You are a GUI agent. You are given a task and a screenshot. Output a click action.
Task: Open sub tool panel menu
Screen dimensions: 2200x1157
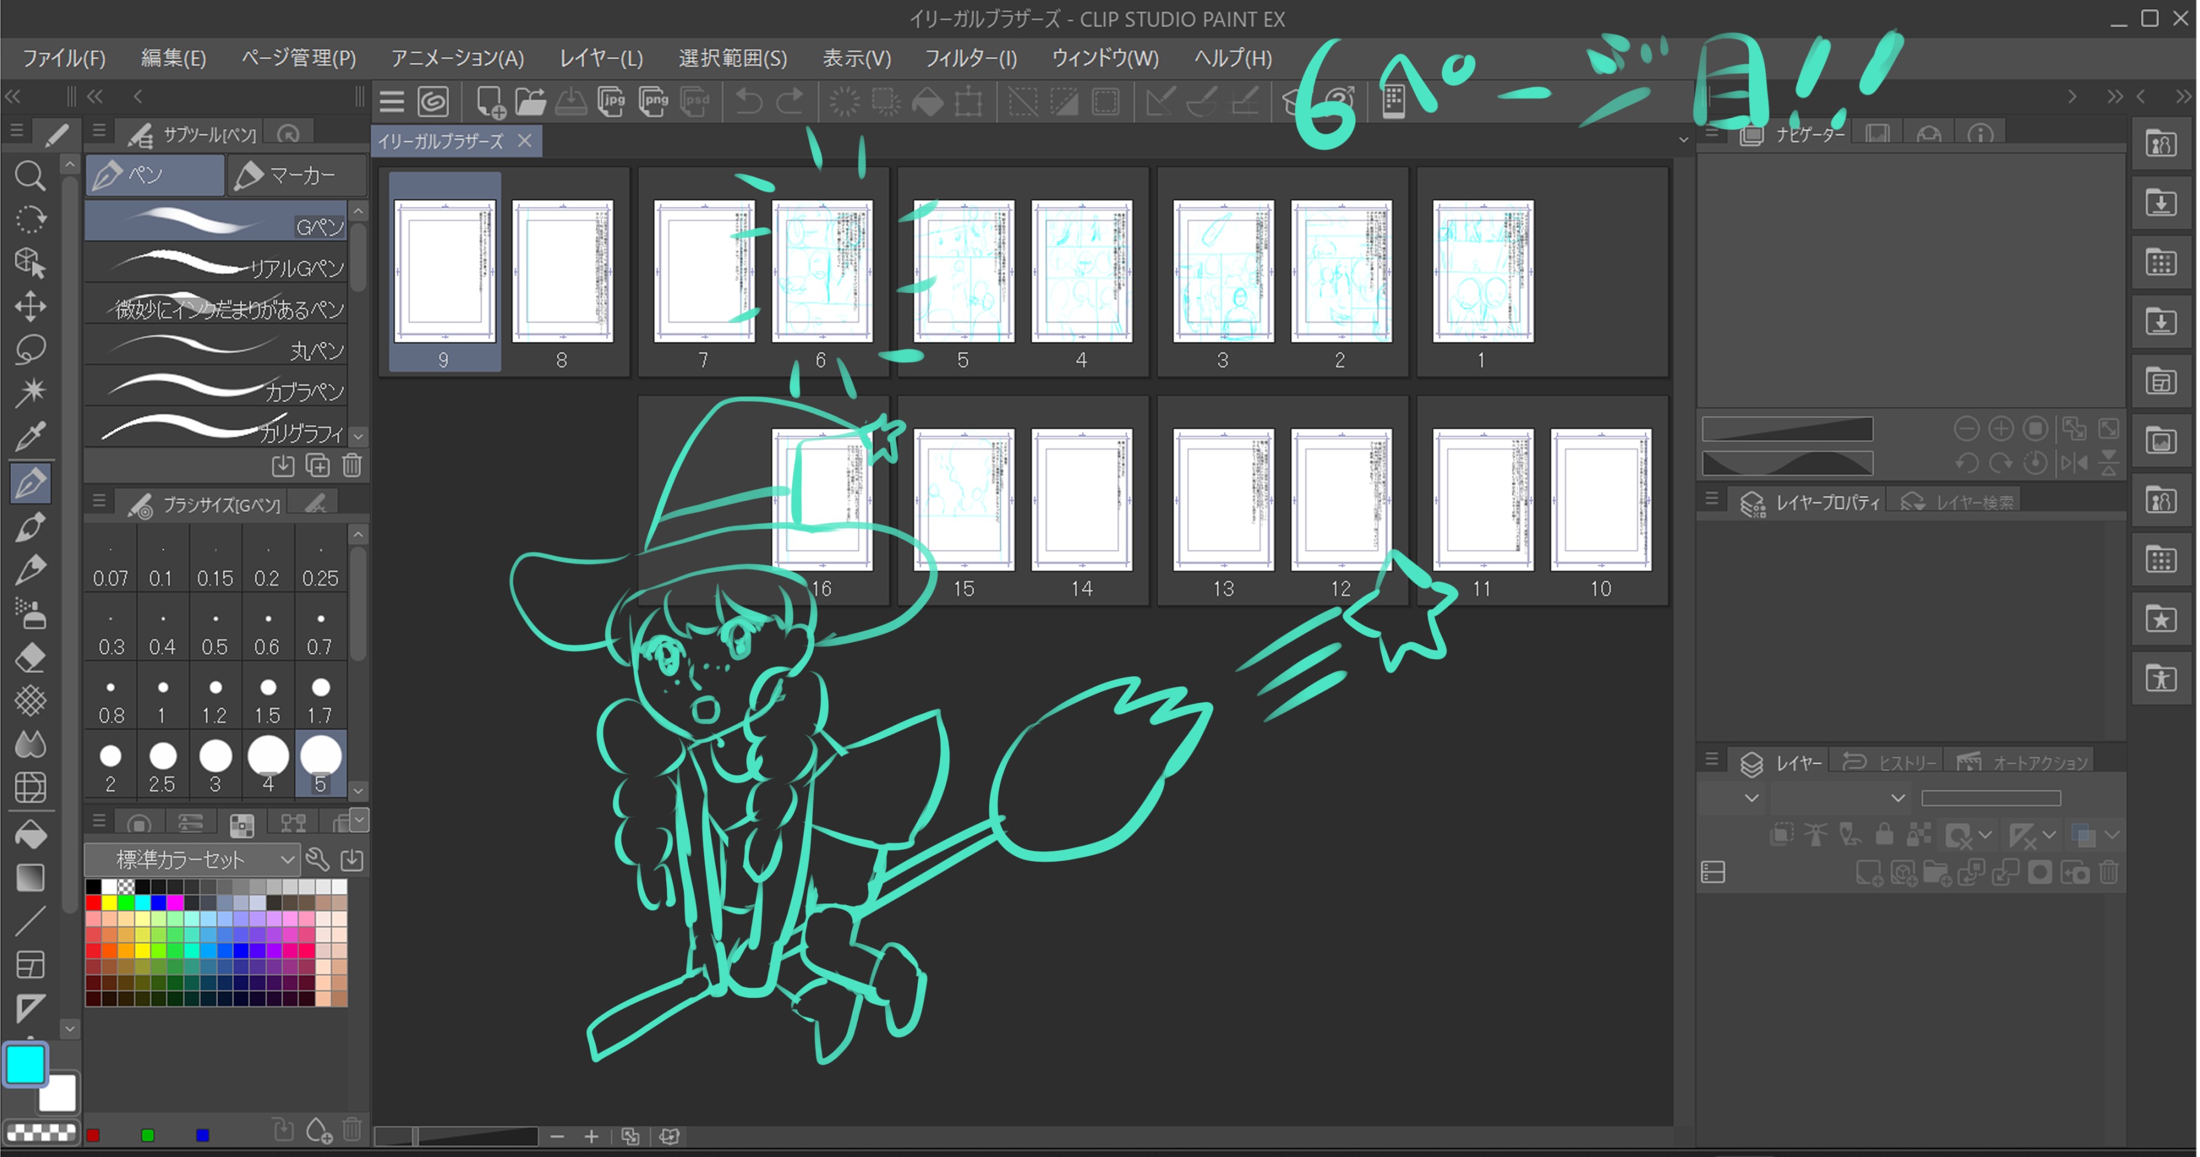[99, 131]
